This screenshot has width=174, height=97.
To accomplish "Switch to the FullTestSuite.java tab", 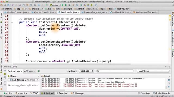I will pos(120,12).
